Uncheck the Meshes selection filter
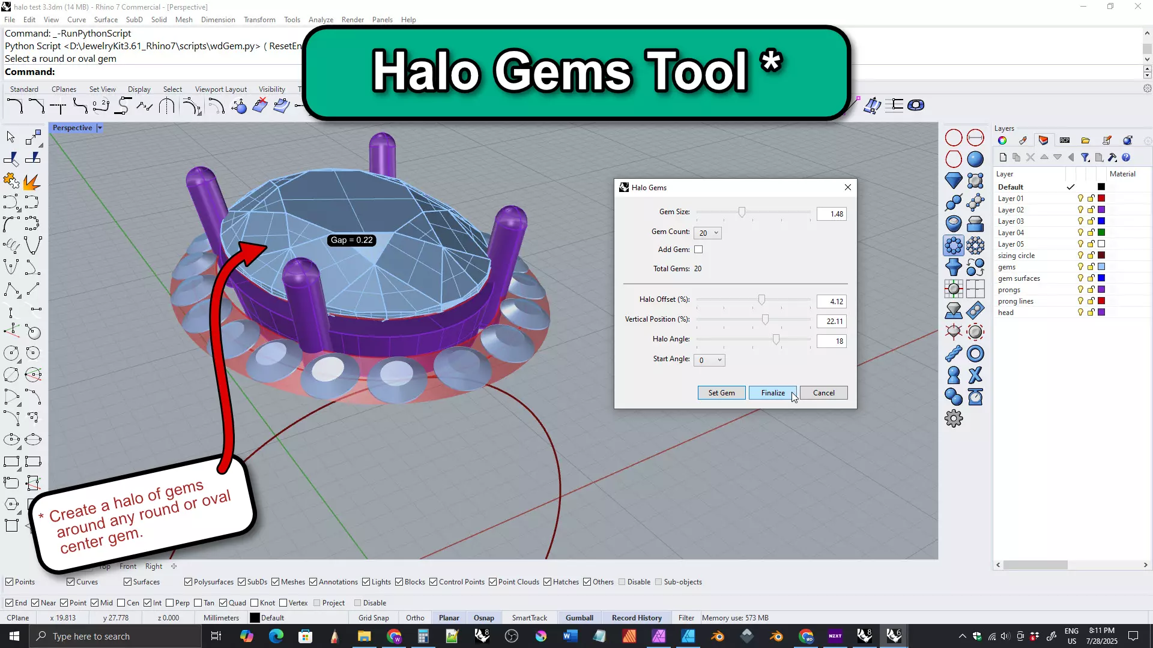Screen dimensions: 1153x648 click(x=276, y=582)
